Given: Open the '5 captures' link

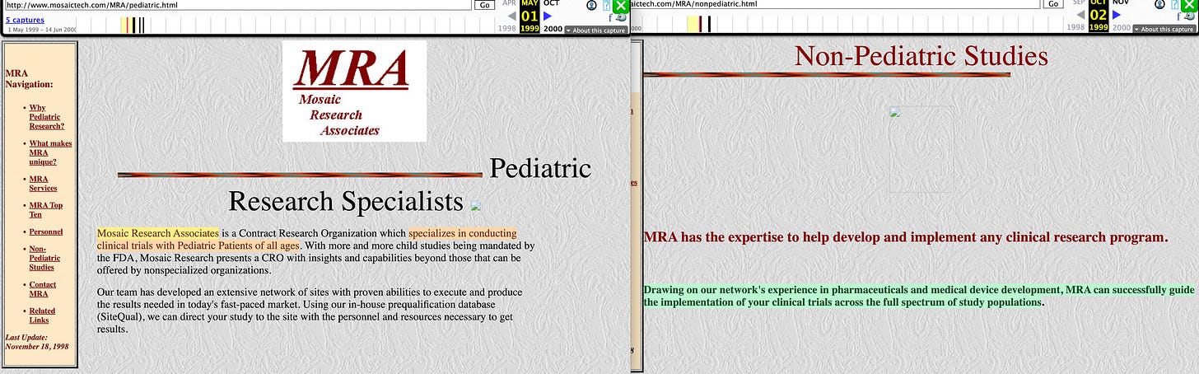Looking at the screenshot, I should point(25,19).
